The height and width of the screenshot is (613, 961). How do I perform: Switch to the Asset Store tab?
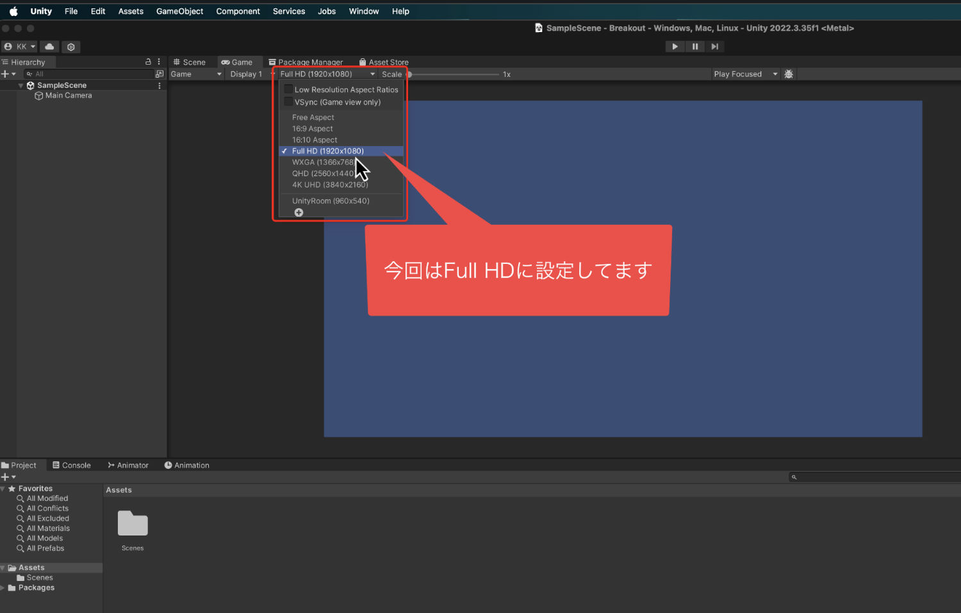[x=384, y=62]
